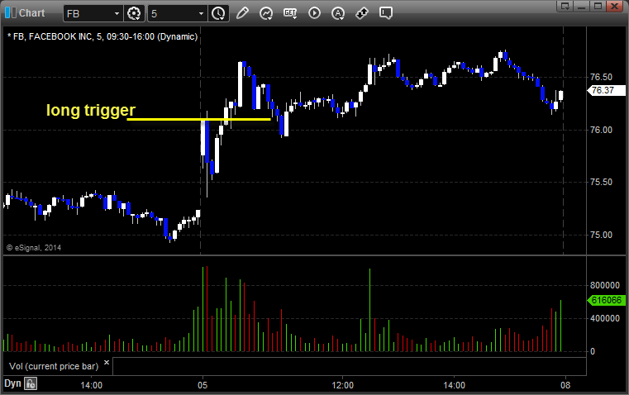
Task: Open the time template clock menu
Action: tap(219, 13)
